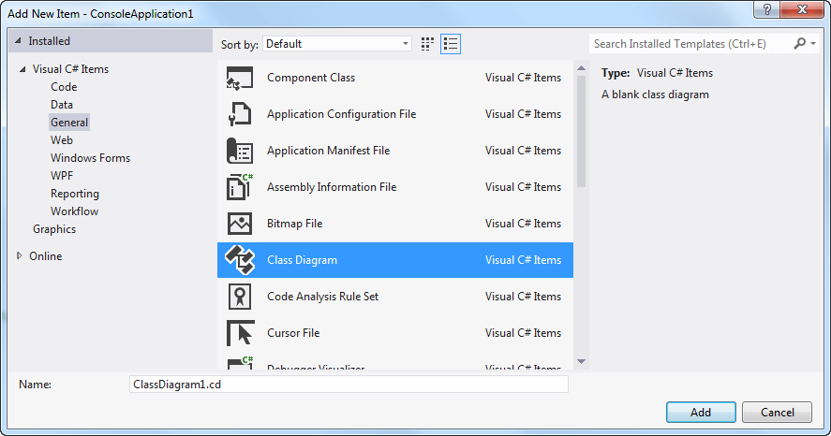The width and height of the screenshot is (831, 436).
Task: Select the Component Class template icon
Action: coord(240,78)
